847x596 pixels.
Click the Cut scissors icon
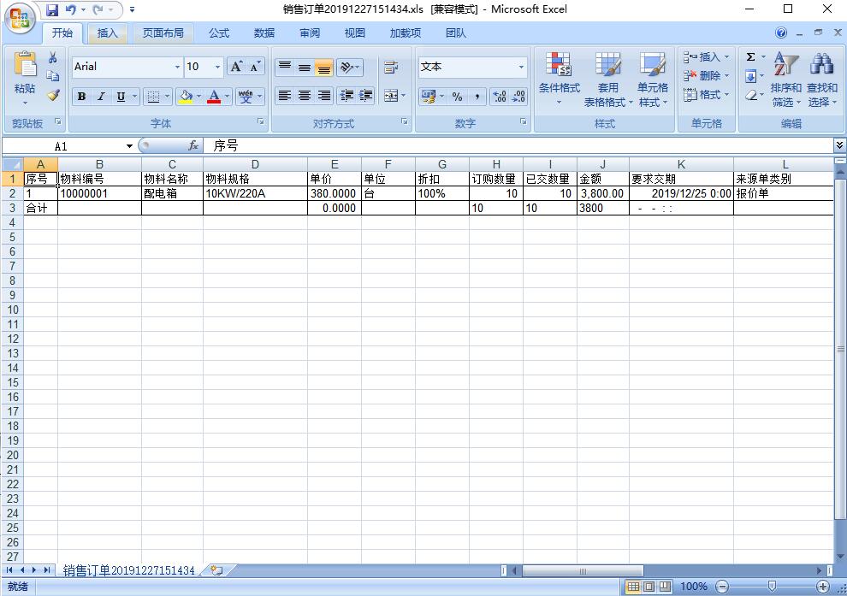click(x=53, y=58)
